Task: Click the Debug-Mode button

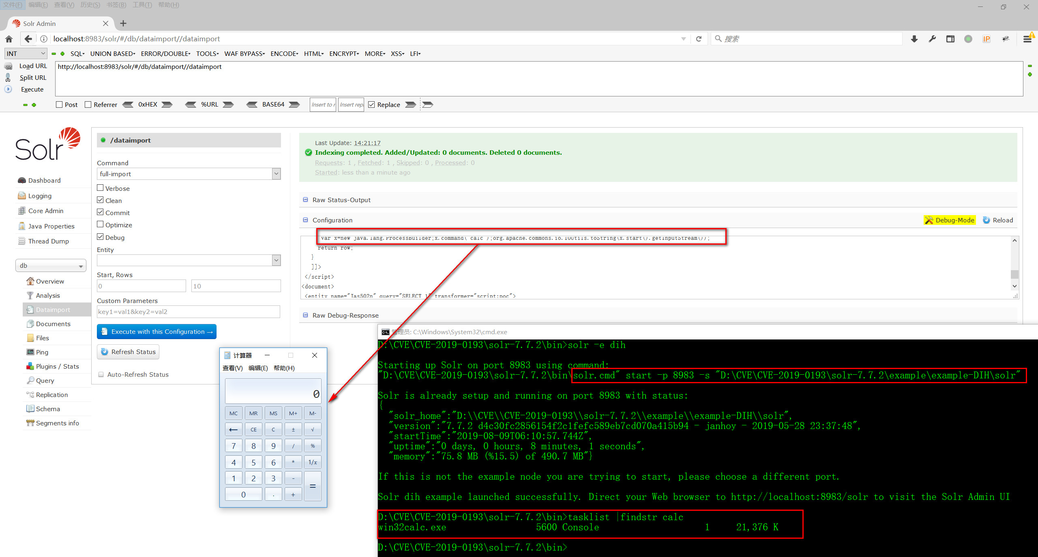Action: (x=950, y=220)
